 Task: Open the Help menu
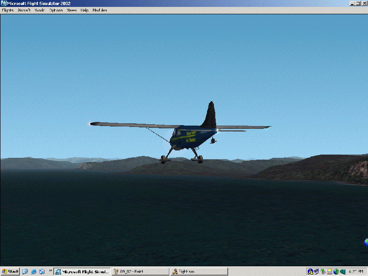tap(85, 10)
